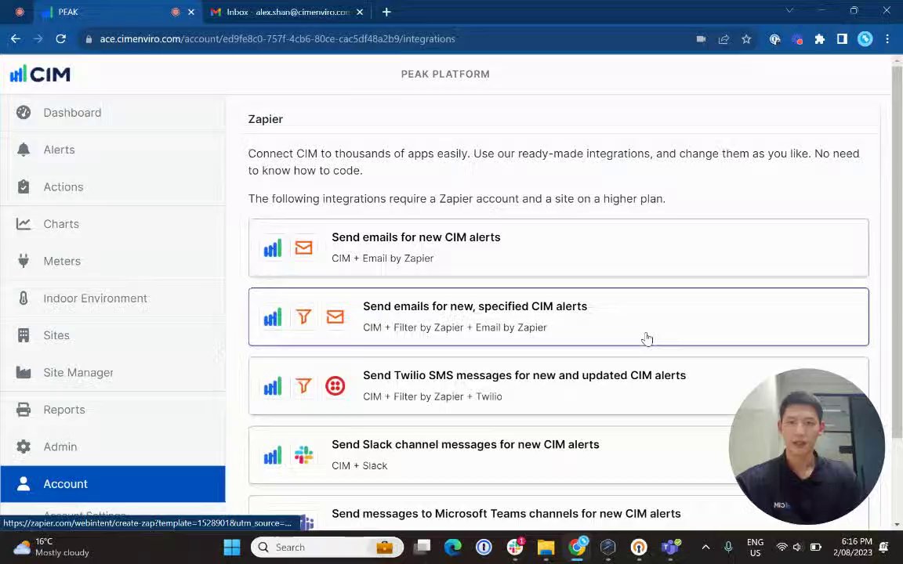Click the Admin gear icon
The image size is (903, 564).
(x=24, y=446)
